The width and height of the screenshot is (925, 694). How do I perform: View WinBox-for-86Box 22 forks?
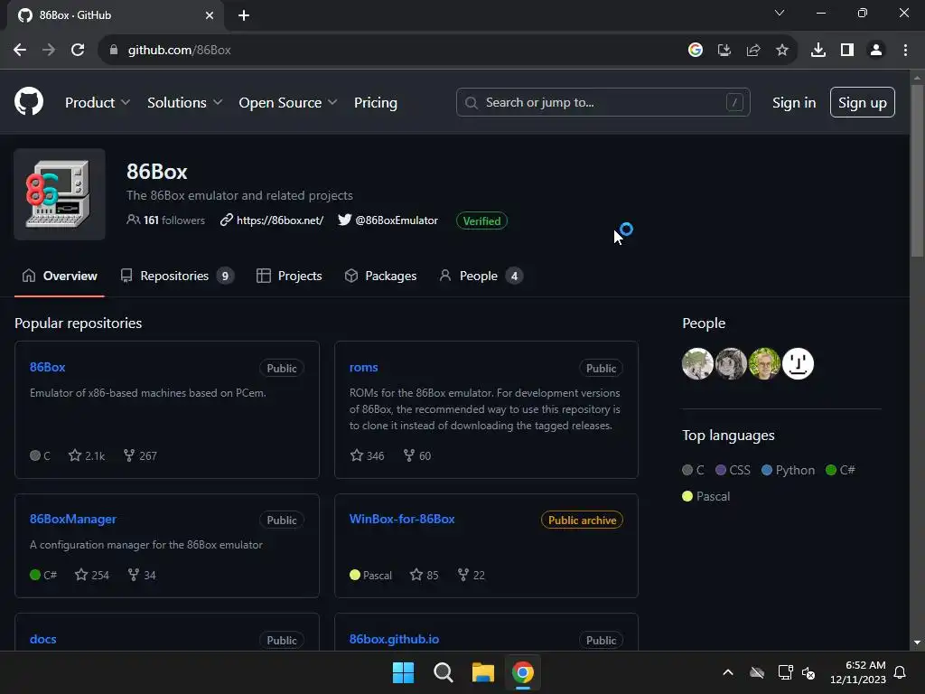tap(472, 575)
